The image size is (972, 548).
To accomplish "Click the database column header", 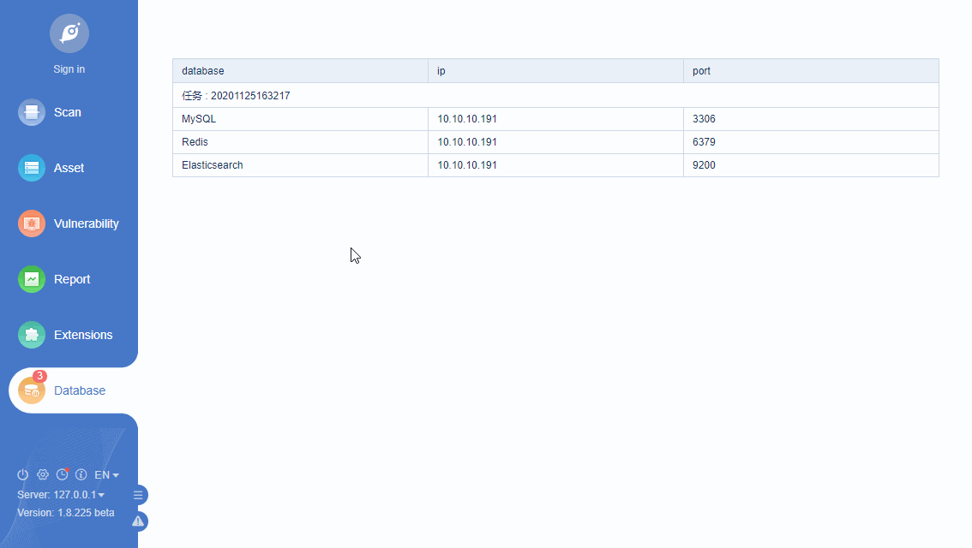I will click(x=301, y=71).
